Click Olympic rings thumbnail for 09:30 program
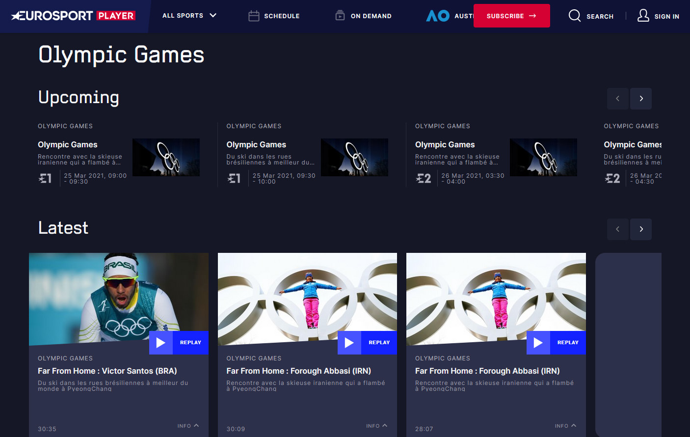 click(354, 157)
